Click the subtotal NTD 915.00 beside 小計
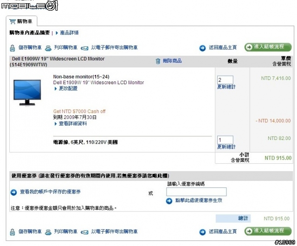The height and width of the screenshot is (246, 297). point(278,158)
